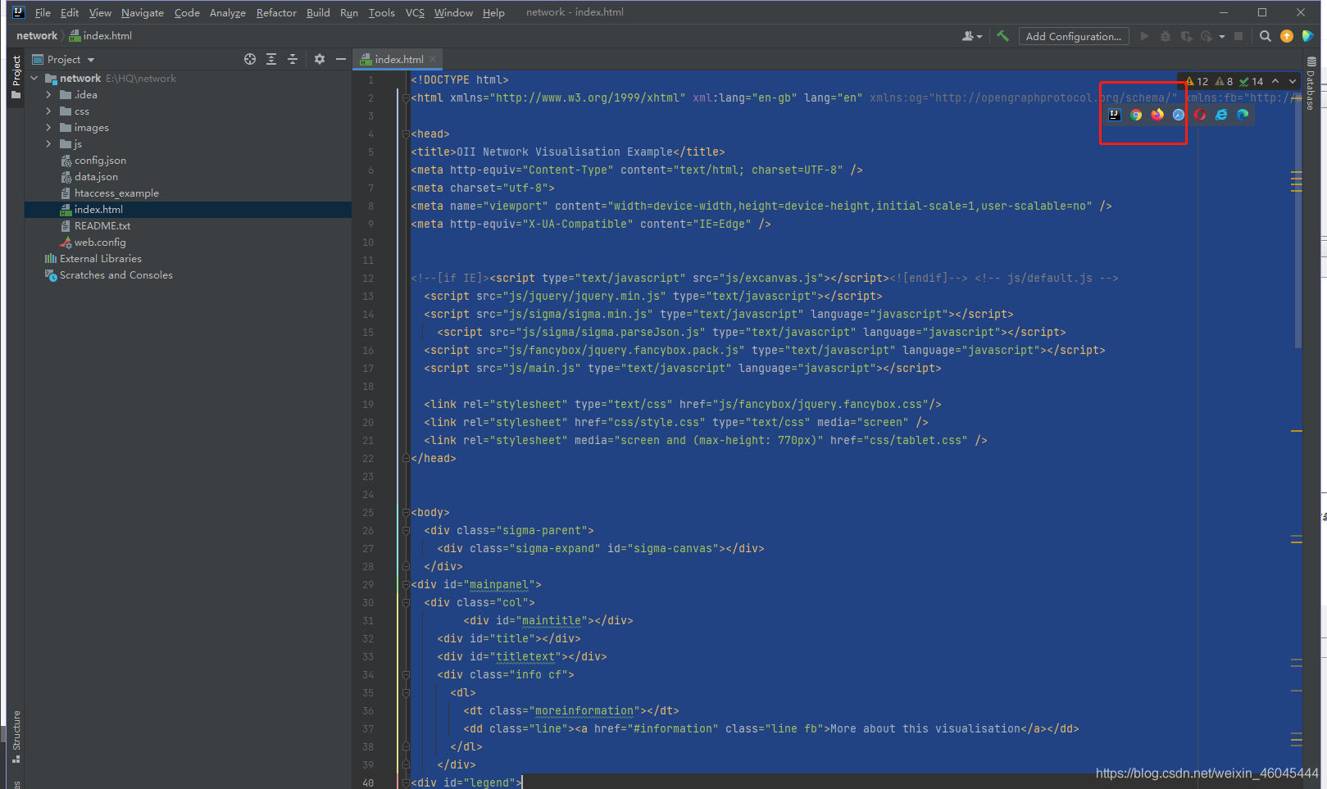Screen dimensions: 1327x789
Task: Expand the js folder
Action: [x=48, y=144]
